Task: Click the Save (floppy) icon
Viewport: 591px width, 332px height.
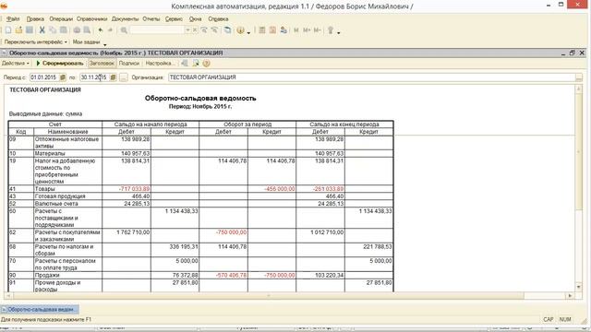Action: (x=30, y=30)
